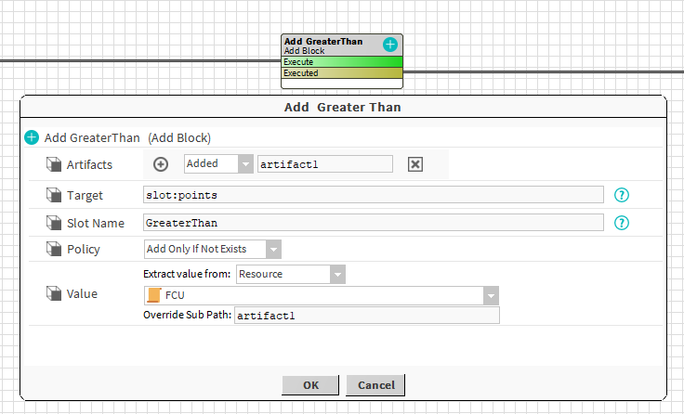Click the cube icon next to Value
Viewport: 684px width, 414px height.
pyautogui.click(x=54, y=293)
